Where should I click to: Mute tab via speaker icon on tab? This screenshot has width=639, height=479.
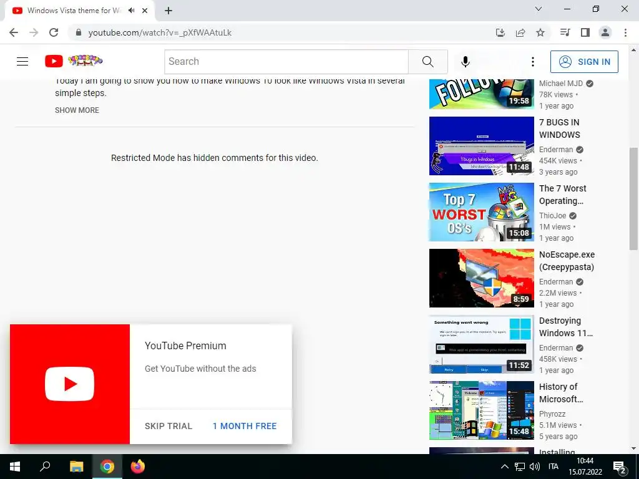tap(131, 11)
